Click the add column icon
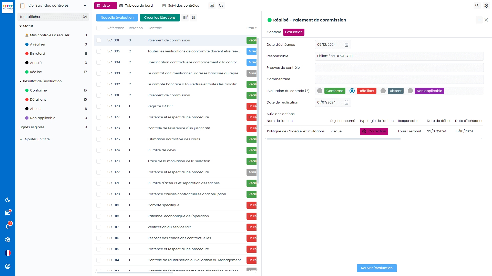The image size is (492, 276). [x=186, y=18]
